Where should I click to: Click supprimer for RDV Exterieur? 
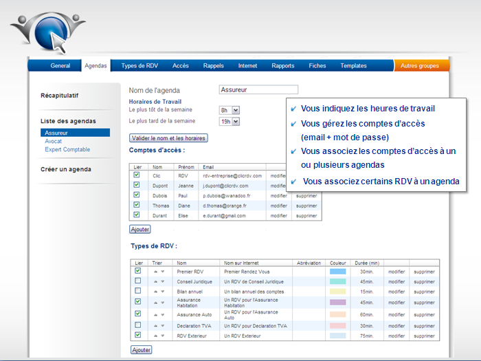[424, 336]
